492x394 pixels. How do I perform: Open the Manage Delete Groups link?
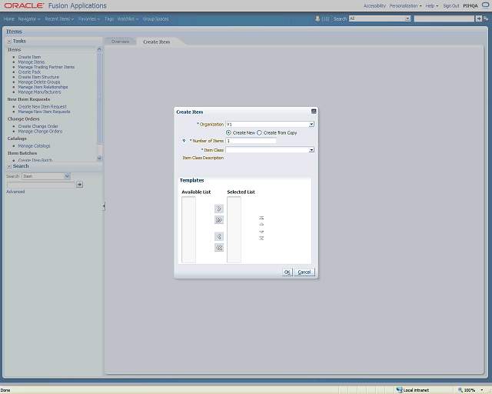[39, 82]
